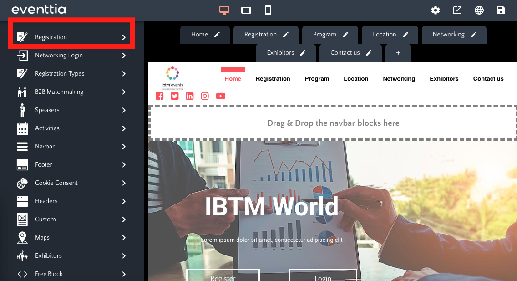Click Networking link in site navbar

click(399, 79)
